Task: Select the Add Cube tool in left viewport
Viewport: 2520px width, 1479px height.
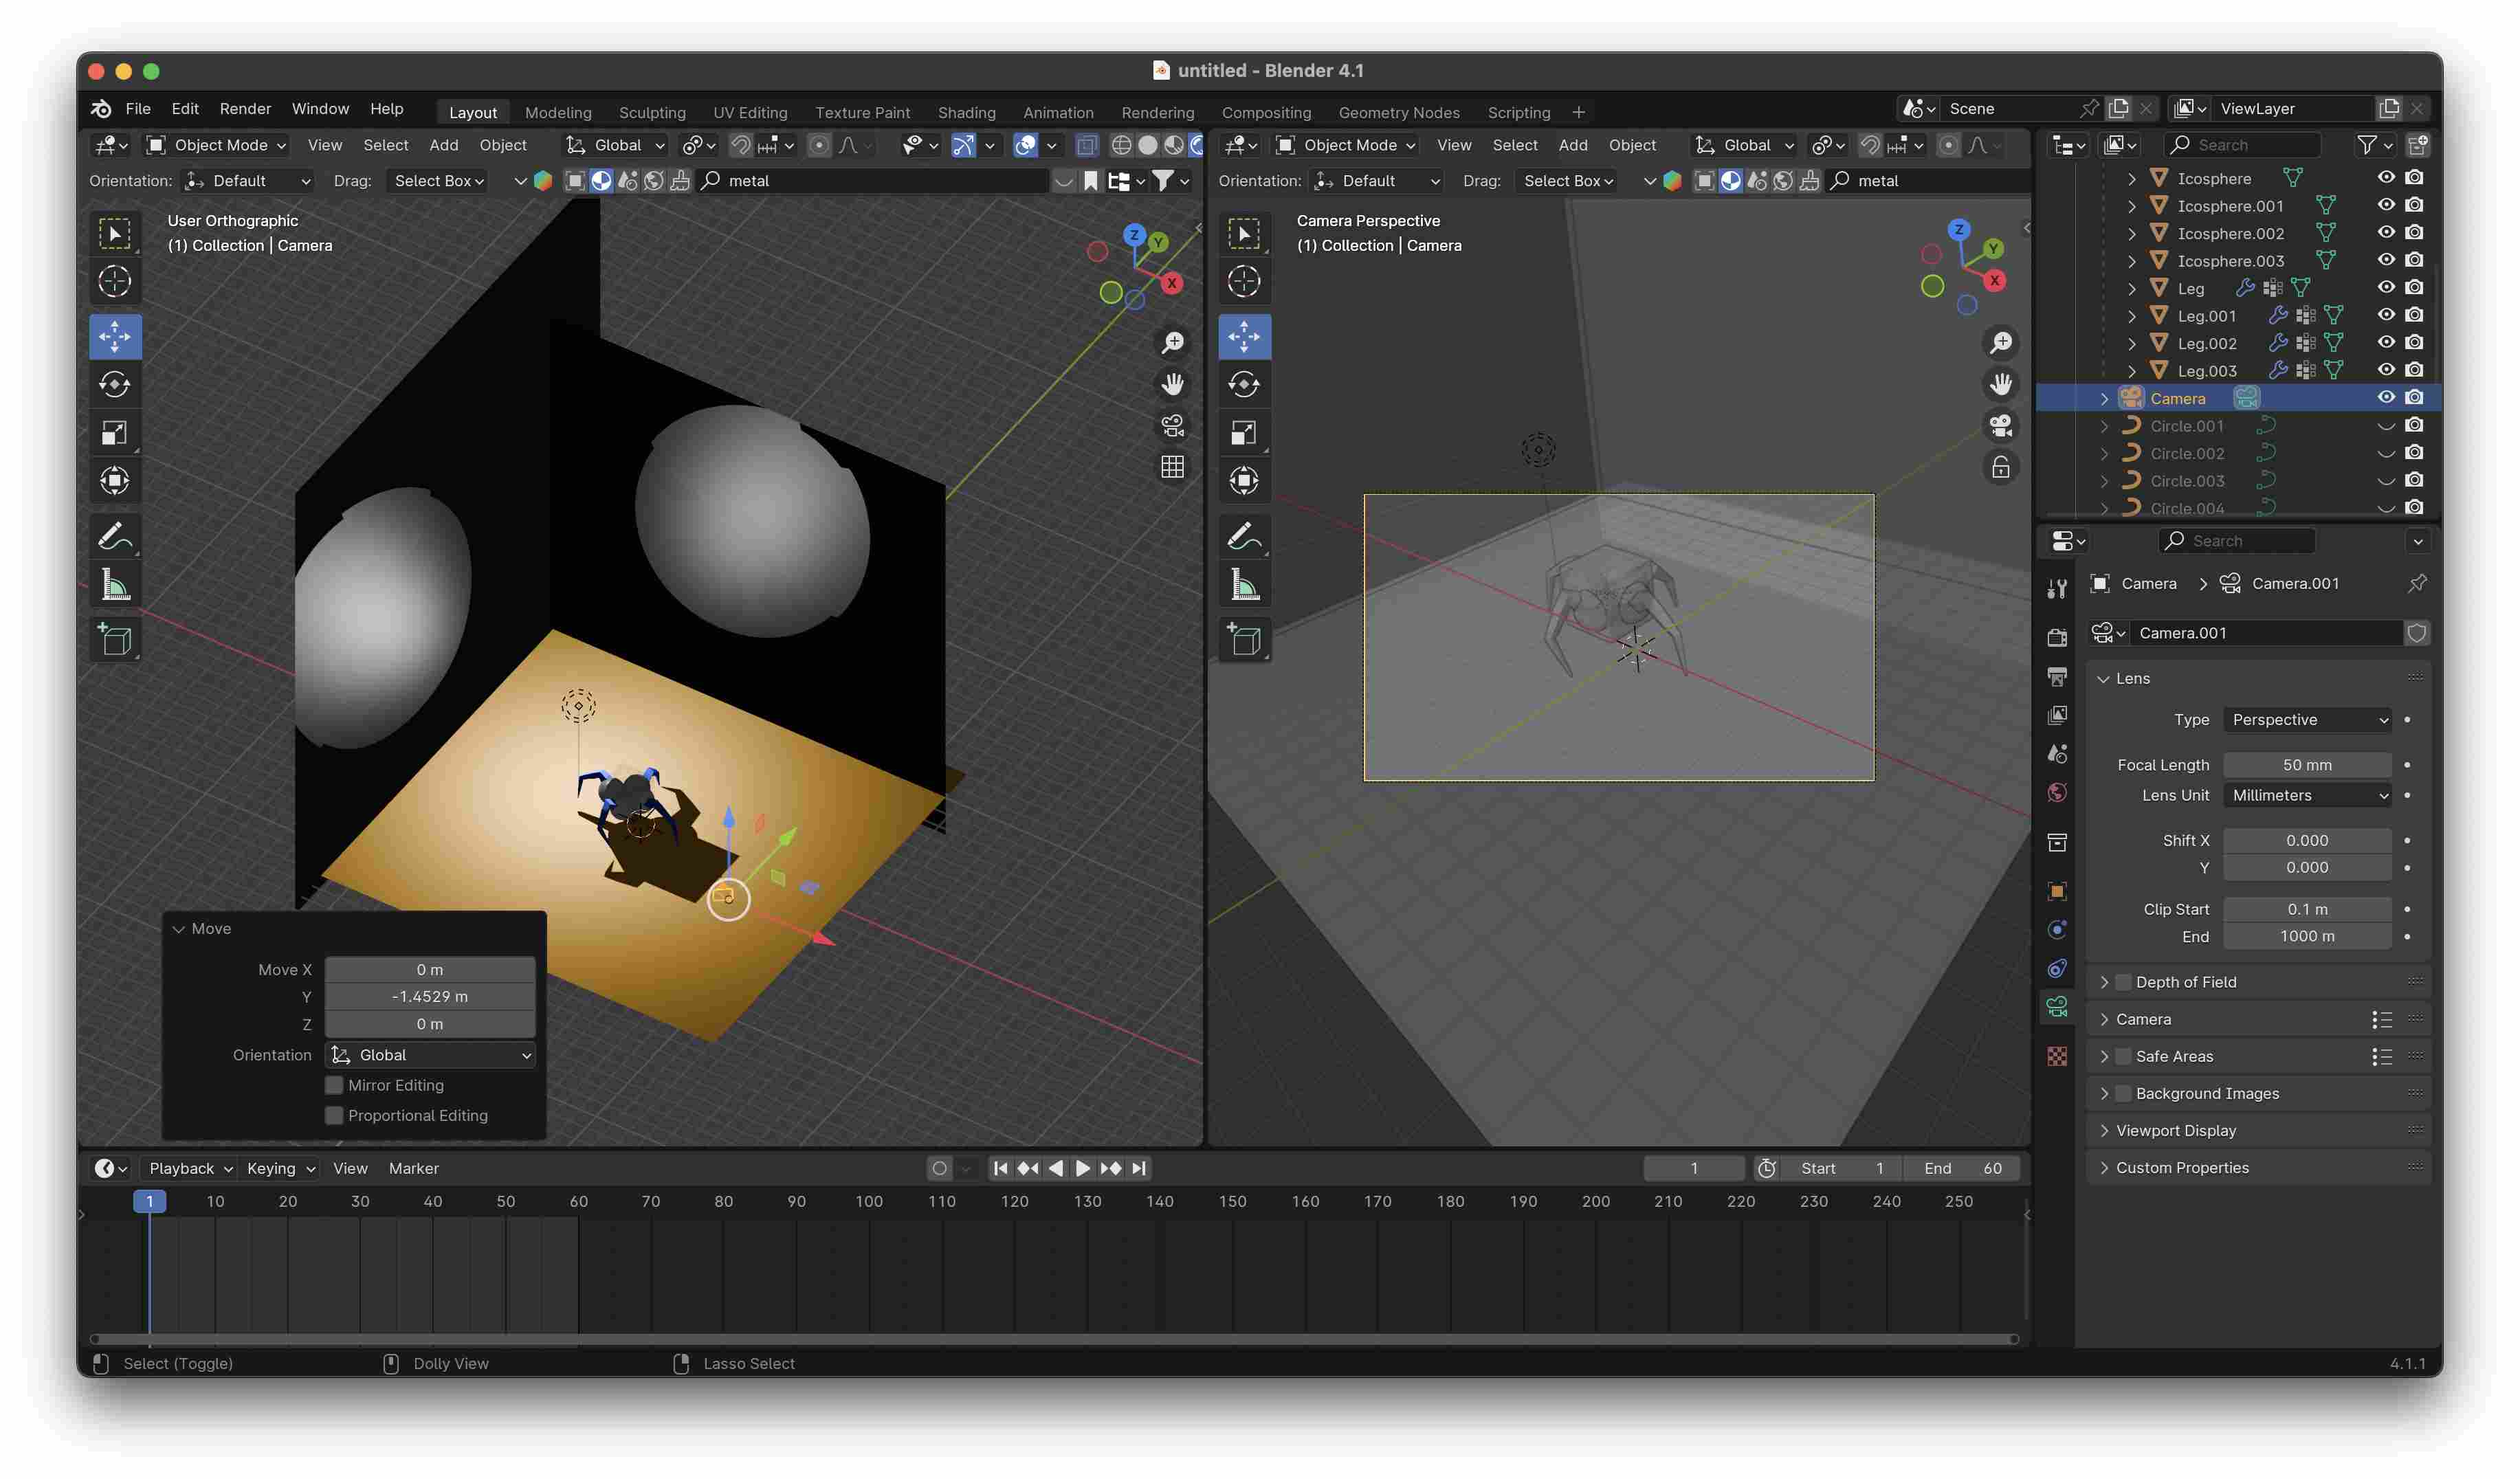Action: [x=115, y=640]
